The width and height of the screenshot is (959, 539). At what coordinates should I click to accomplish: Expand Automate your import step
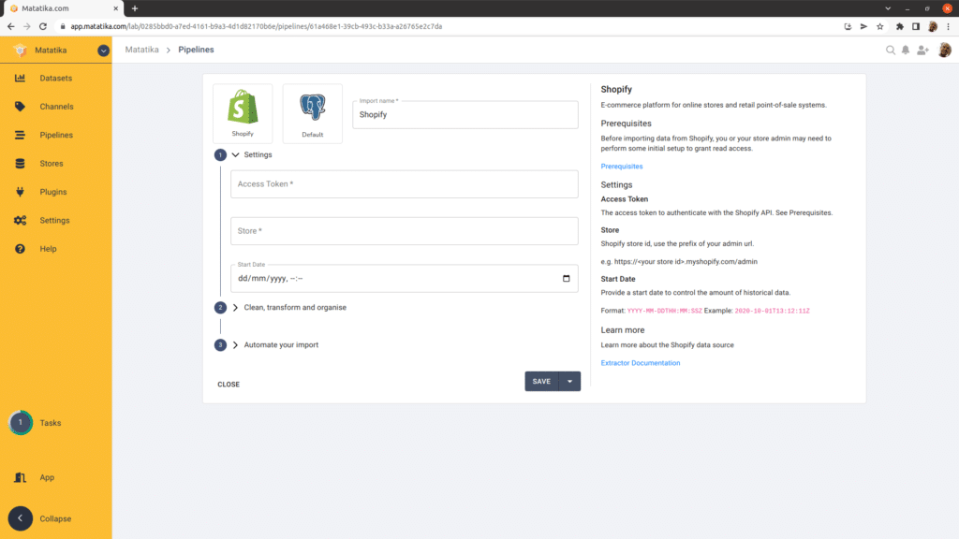pyautogui.click(x=236, y=344)
